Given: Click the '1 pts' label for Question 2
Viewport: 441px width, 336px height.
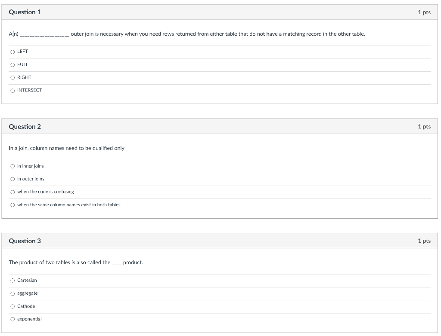Looking at the screenshot, I should point(425,126).
